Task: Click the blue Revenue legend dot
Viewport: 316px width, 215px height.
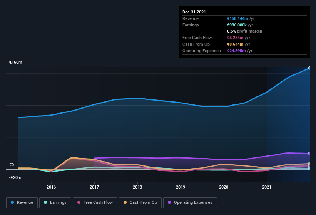Action: pyautogui.click(x=12, y=202)
